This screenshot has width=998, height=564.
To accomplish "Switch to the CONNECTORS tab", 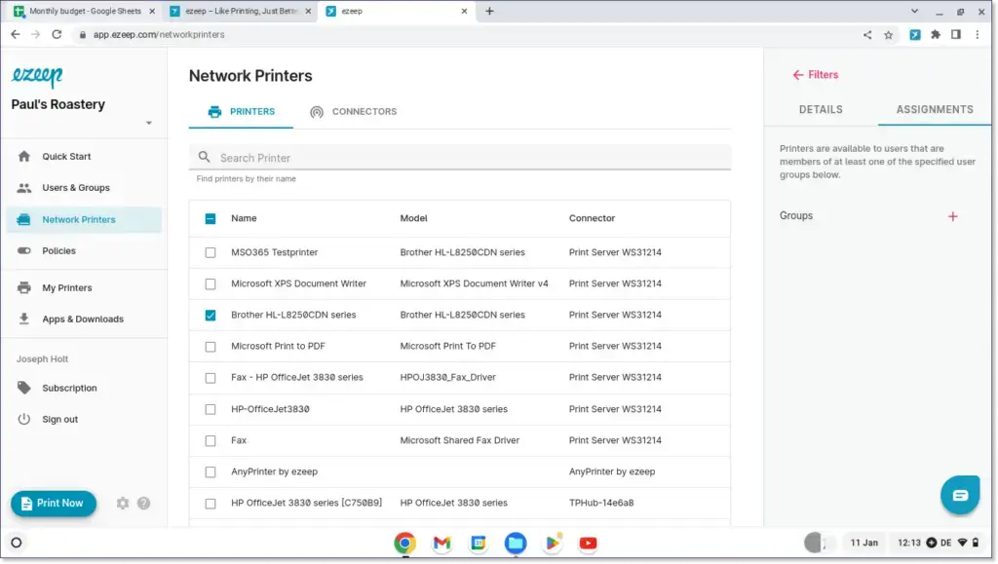I will pyautogui.click(x=353, y=111).
